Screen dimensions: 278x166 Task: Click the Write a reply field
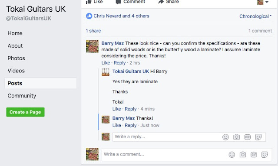point(167,137)
